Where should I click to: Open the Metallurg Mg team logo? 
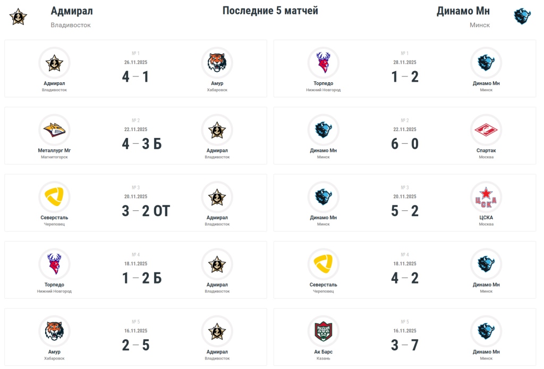tap(54, 130)
